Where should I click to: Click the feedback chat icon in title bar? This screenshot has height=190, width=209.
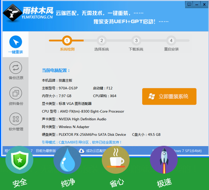(189, 4)
